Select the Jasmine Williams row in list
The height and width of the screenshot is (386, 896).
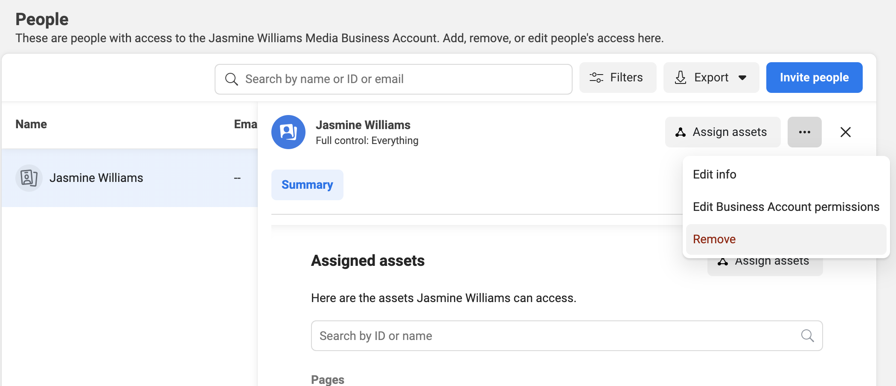[x=128, y=178]
